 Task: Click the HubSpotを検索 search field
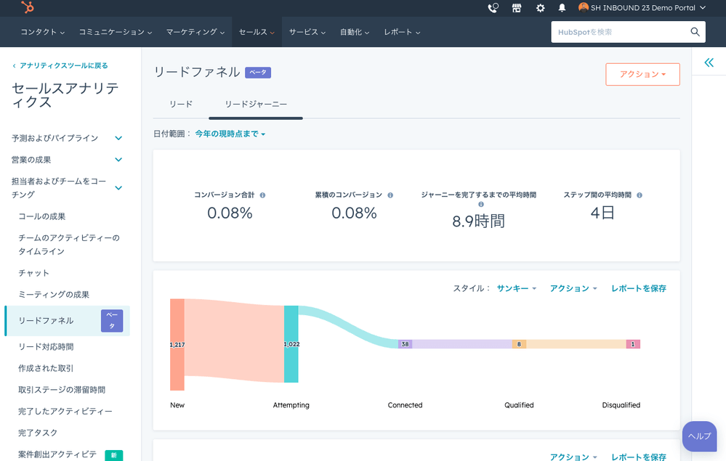tap(618, 32)
